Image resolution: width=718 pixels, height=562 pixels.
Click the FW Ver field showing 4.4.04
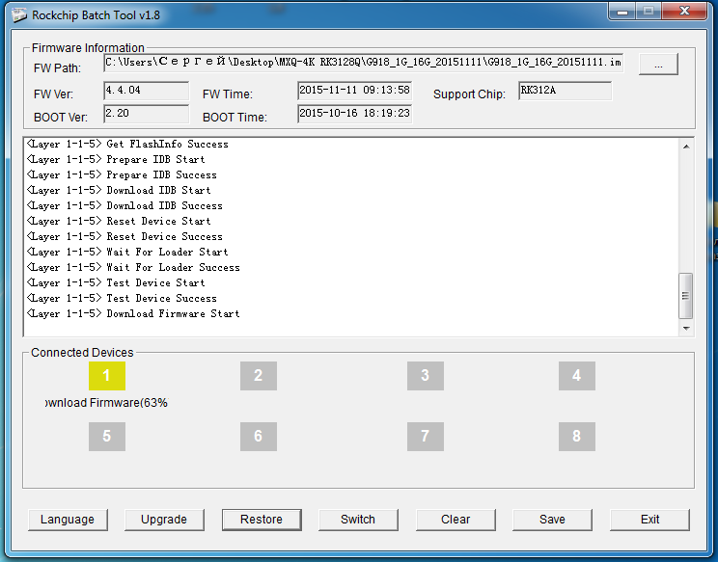146,91
